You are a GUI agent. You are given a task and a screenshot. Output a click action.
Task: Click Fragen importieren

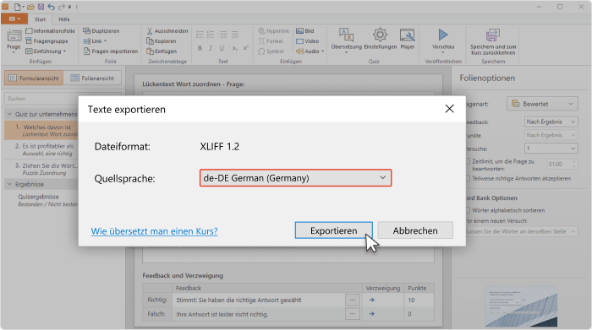tap(111, 51)
